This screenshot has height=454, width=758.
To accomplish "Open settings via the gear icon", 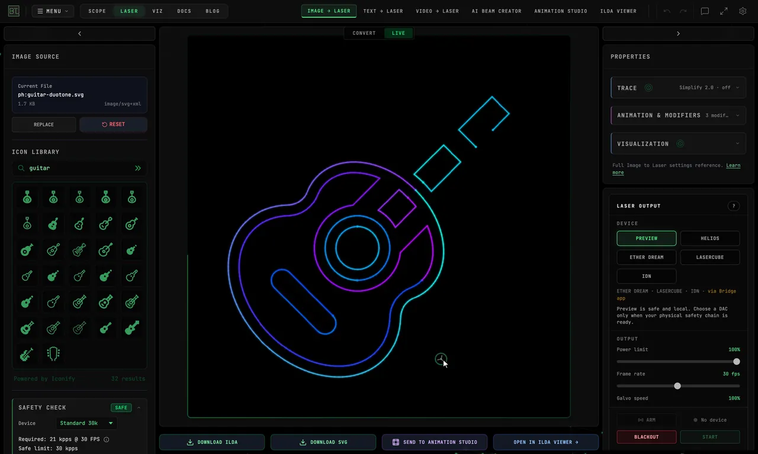I will pos(743,11).
